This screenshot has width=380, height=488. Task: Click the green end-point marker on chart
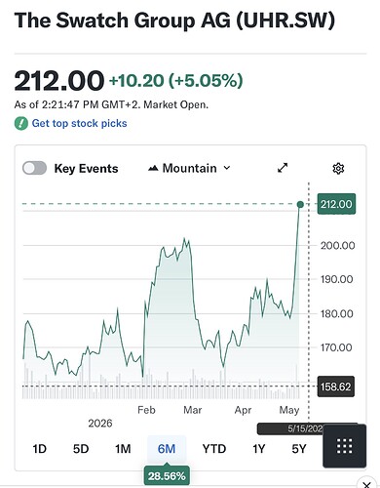[x=300, y=204]
